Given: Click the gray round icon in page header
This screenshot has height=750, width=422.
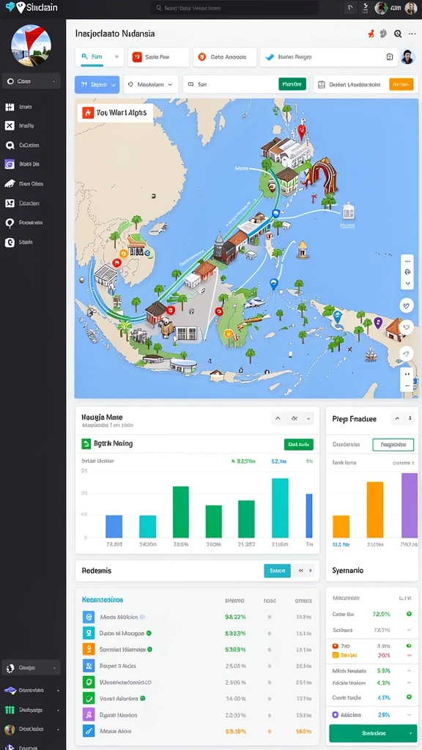Looking at the screenshot, I should (383, 34).
